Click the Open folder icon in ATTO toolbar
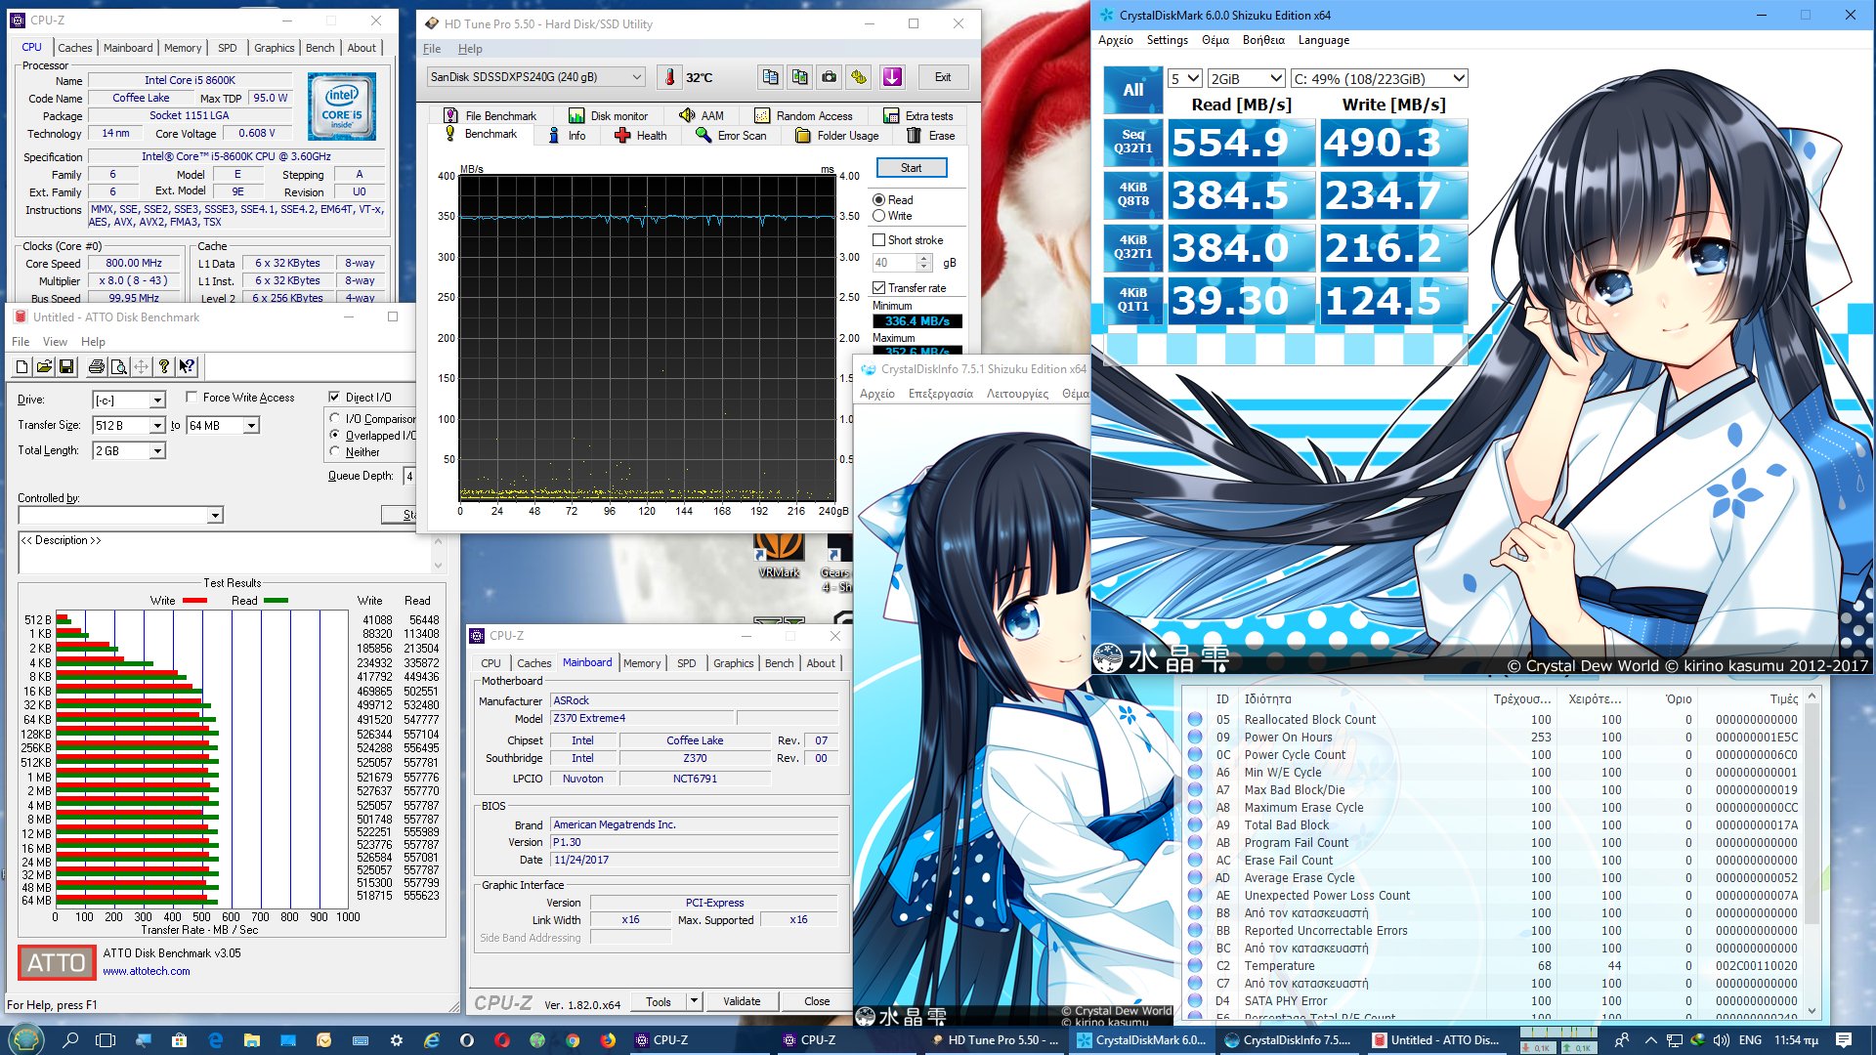The height and width of the screenshot is (1055, 1876). coord(44,366)
